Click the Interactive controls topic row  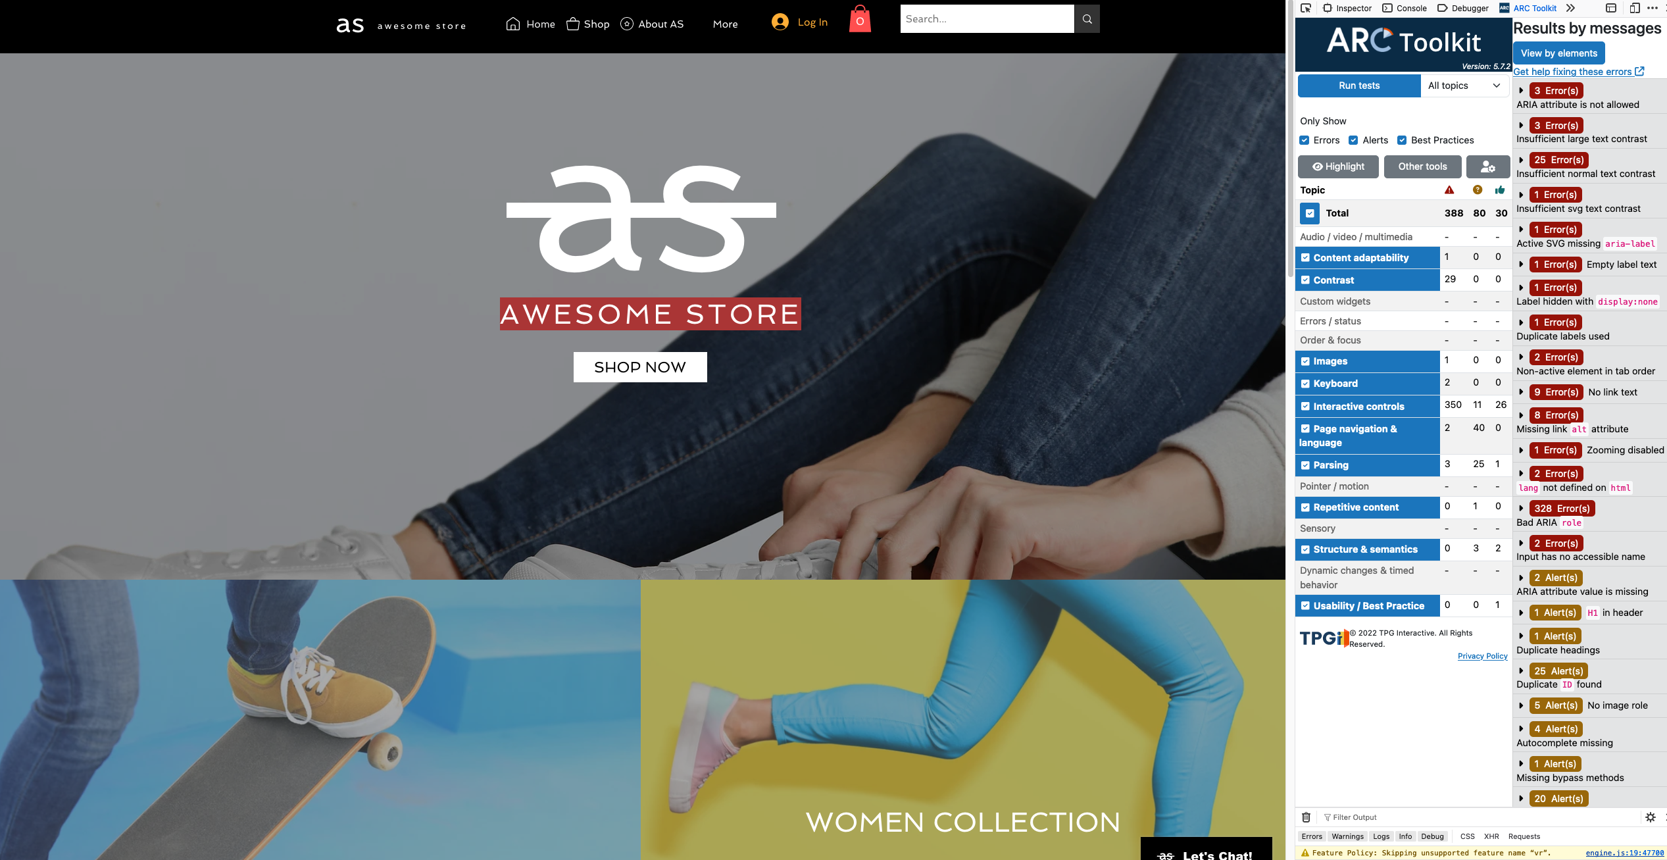point(1360,406)
